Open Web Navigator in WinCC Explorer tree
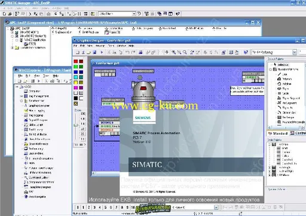 coord(35,197)
